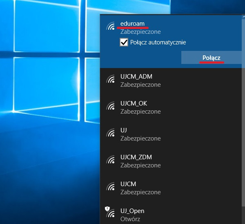245x224 pixels.
Task: Click the UJCM_ZDM Wi-Fi signal icon
Action: pyautogui.click(x=110, y=160)
